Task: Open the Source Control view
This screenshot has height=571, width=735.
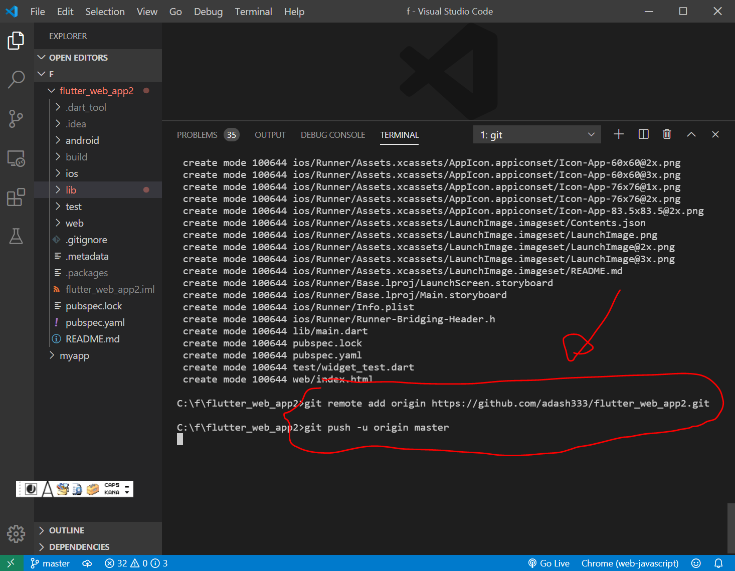Action: coord(16,119)
